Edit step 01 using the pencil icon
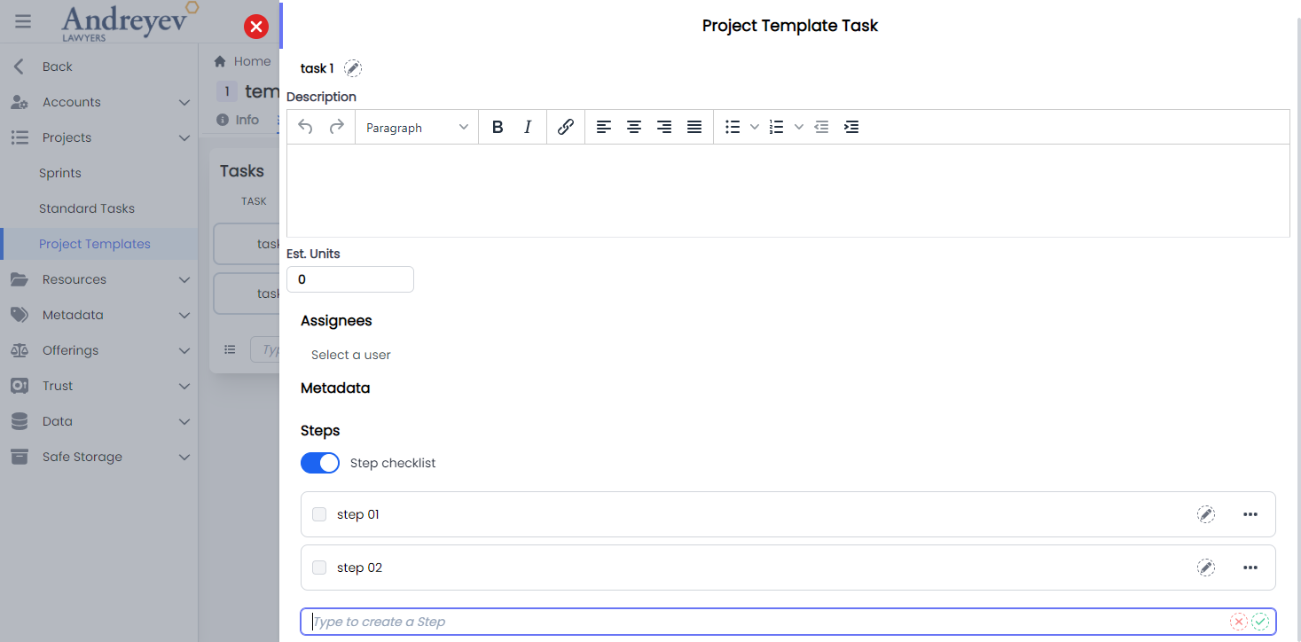1301x642 pixels. (x=1206, y=514)
